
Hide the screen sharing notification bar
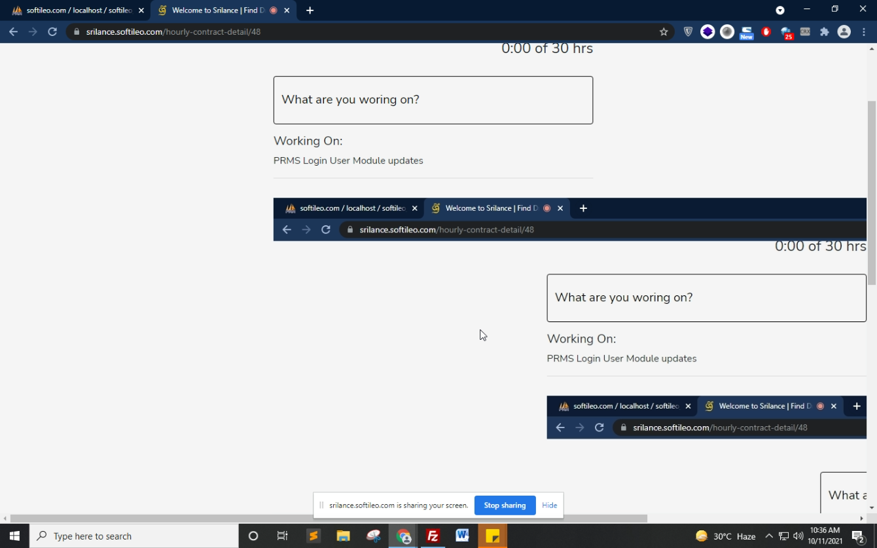[549, 505]
